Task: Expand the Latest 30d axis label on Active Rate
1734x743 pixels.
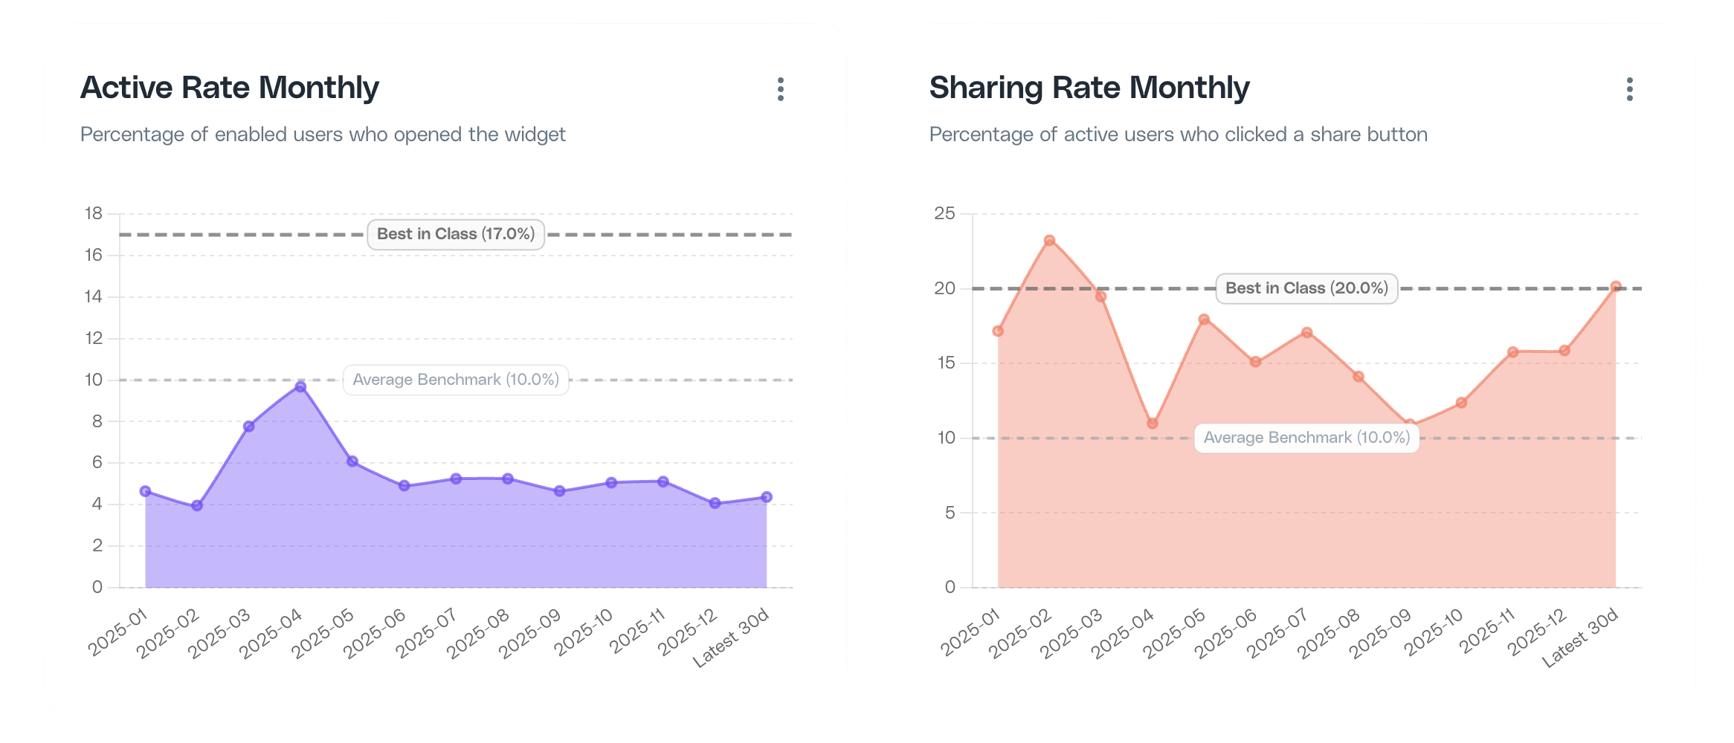Action: pos(731,639)
